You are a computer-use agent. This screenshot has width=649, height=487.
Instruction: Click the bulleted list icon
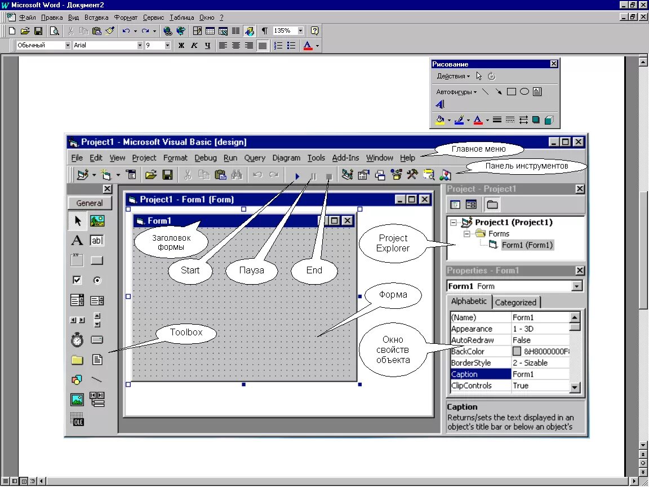tap(291, 46)
